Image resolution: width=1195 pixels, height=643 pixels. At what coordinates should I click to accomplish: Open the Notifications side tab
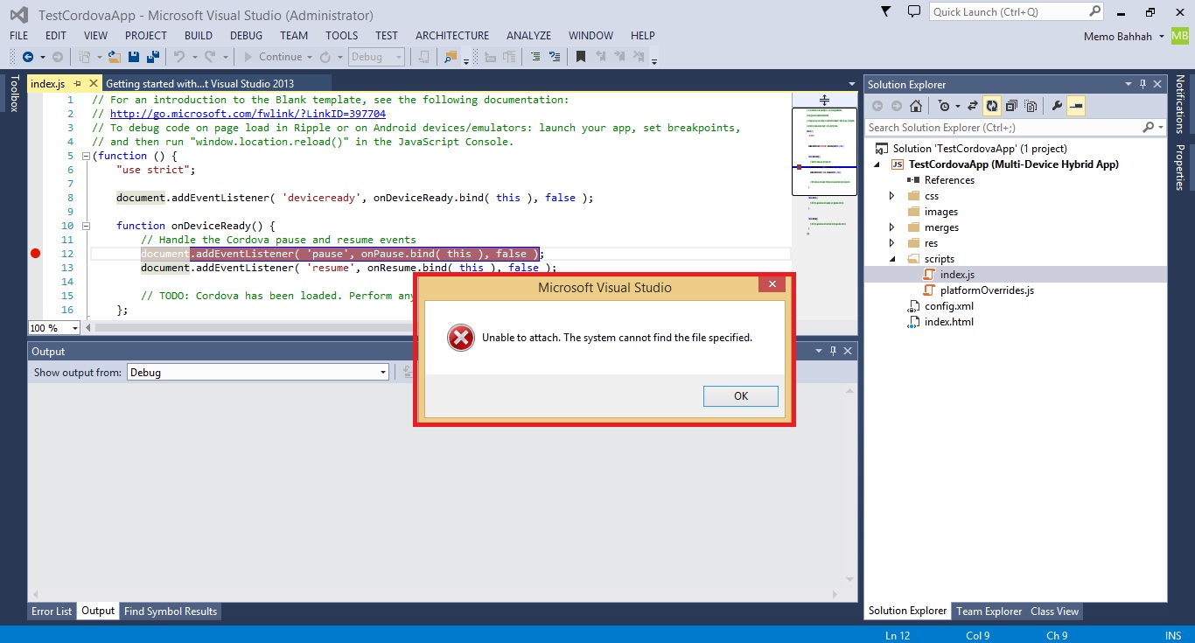[1180, 104]
